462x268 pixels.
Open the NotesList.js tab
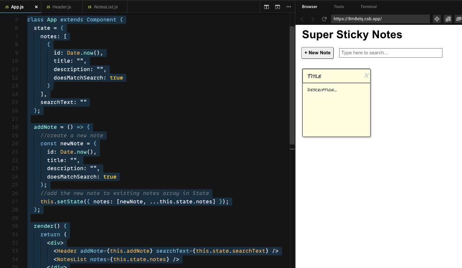[105, 7]
